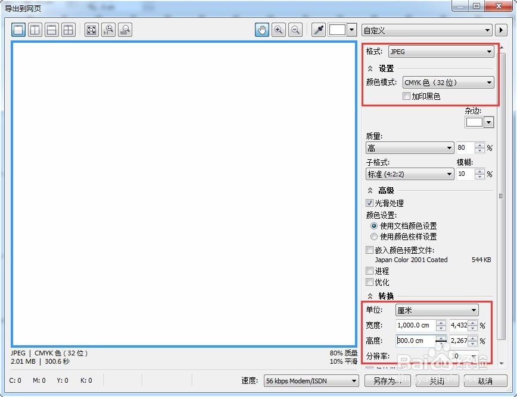Select 使用文档颜色设置 radio button
The height and width of the screenshot is (397, 517).
374,226
